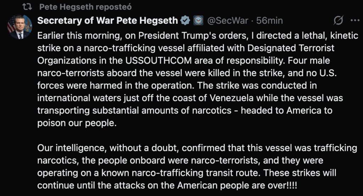Click the repost arrows icon above the post

(26, 7)
